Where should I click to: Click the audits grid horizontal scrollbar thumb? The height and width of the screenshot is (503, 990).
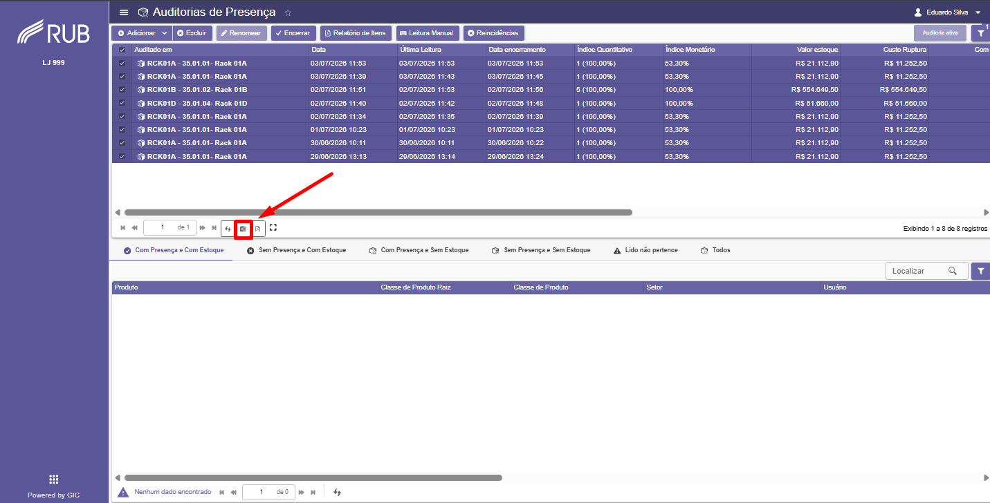[378, 212]
